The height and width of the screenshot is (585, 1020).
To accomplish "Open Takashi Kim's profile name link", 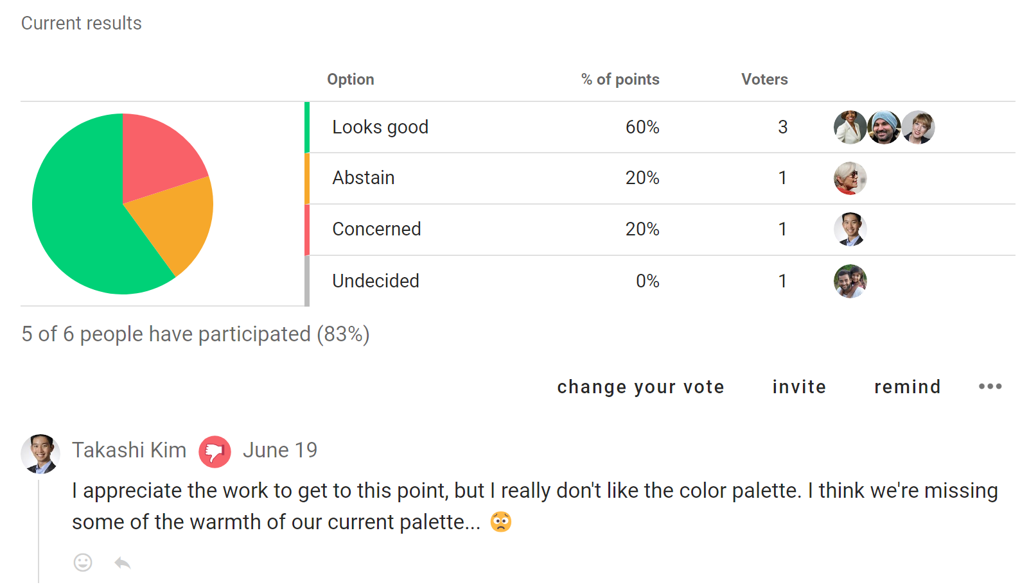I will click(x=129, y=450).
